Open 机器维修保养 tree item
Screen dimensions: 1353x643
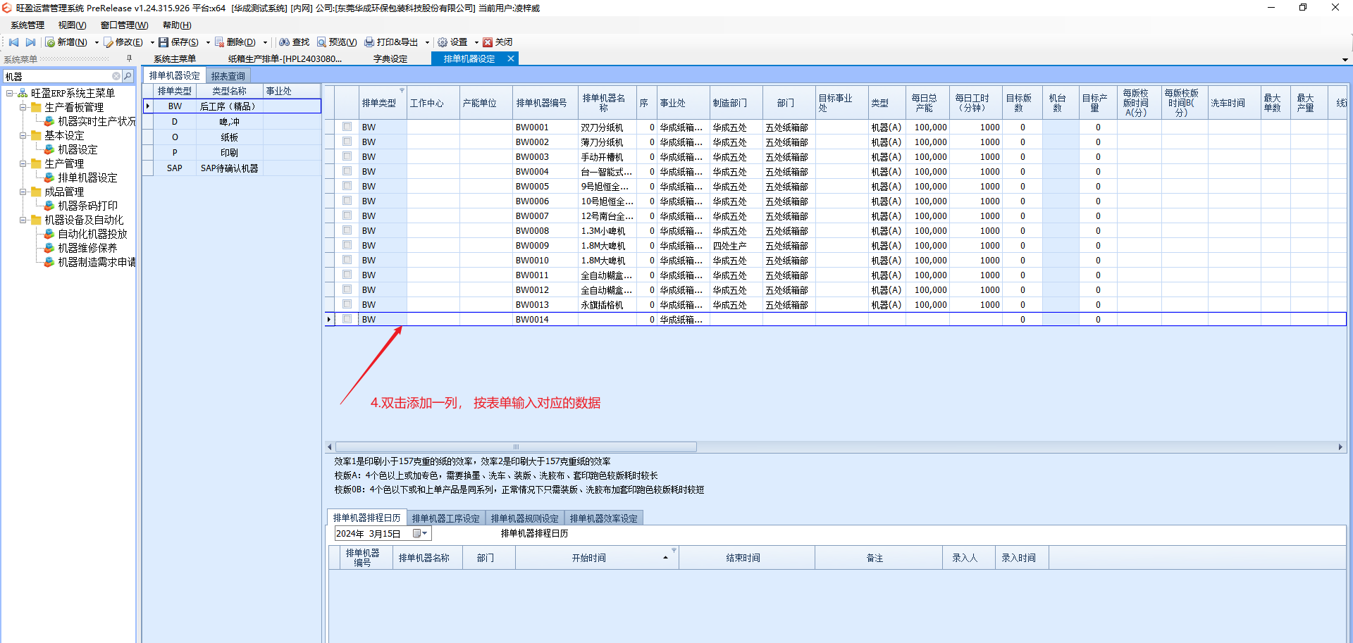point(87,248)
